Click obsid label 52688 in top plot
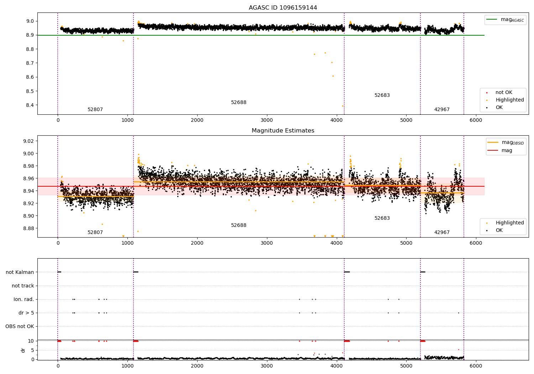Image resolution: width=534 pixels, height=374 pixels. coord(239,102)
